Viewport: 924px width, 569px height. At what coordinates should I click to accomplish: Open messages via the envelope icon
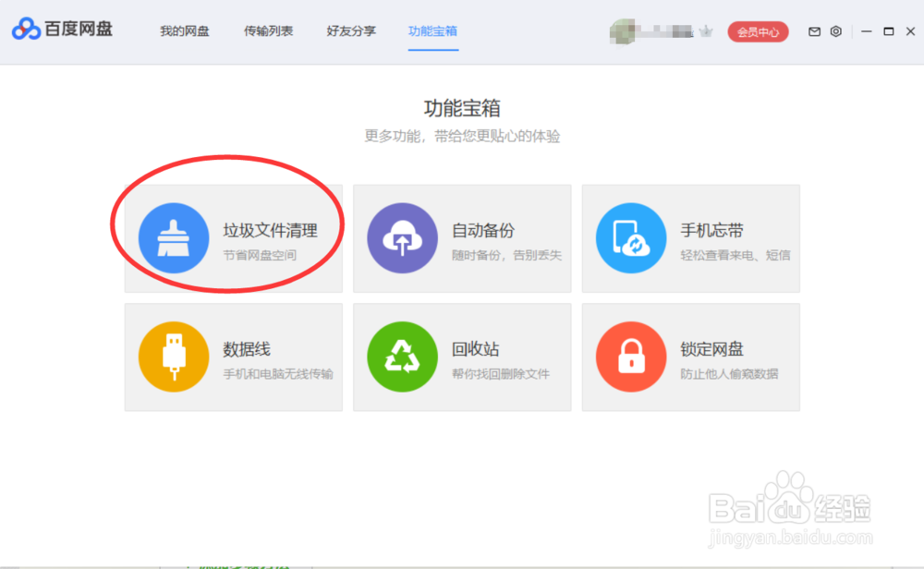814,30
